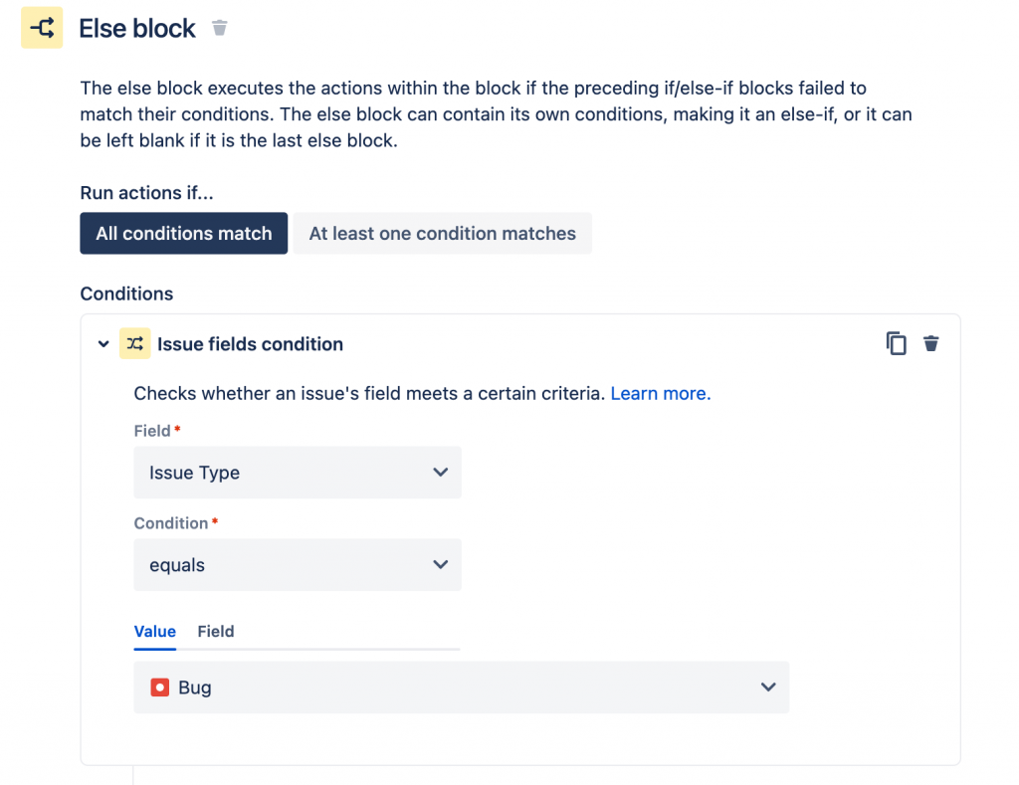Open the 'Learn more.' link

[661, 393]
